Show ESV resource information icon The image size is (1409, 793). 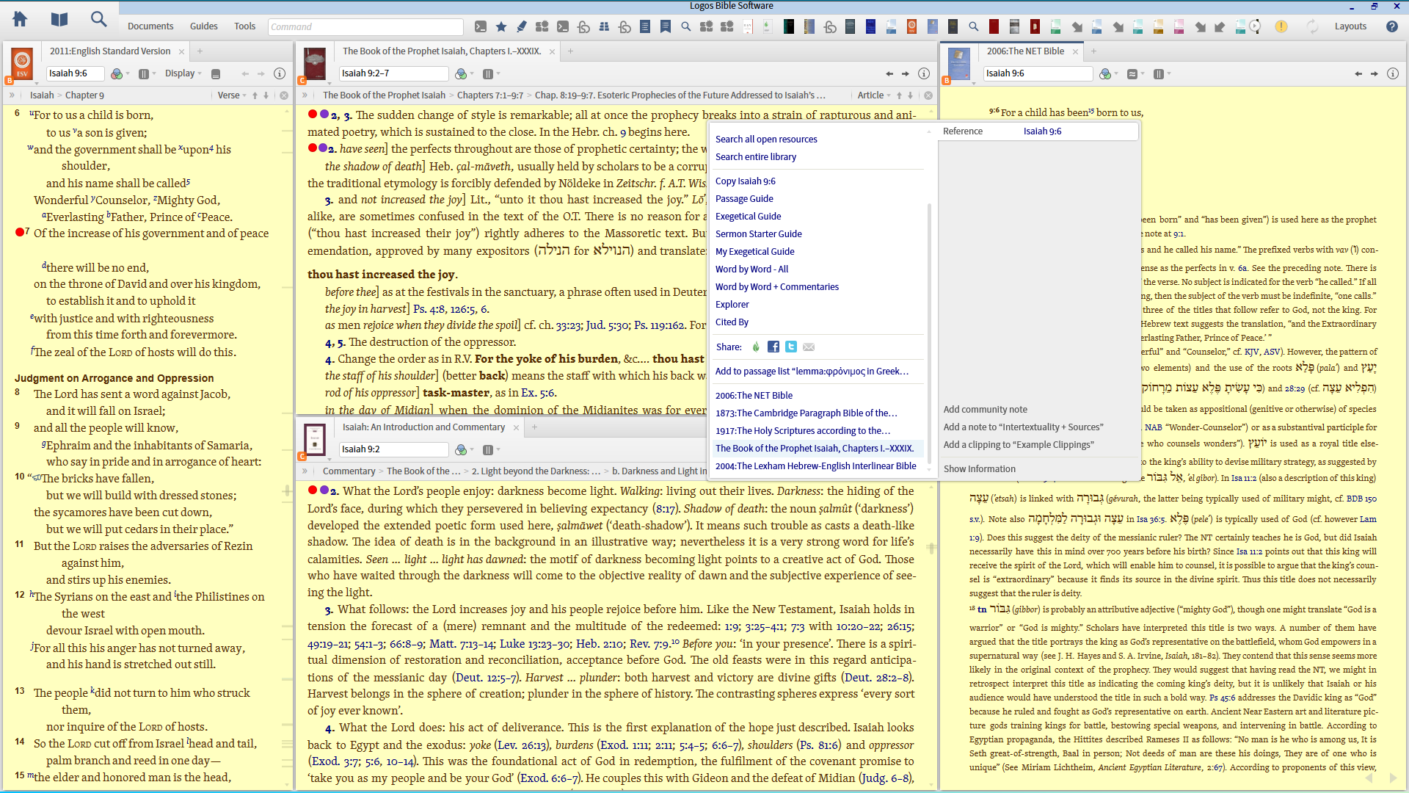pos(280,73)
